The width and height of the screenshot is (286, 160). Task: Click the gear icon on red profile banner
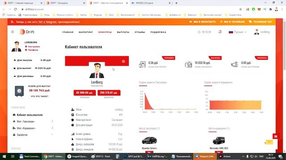point(123,61)
